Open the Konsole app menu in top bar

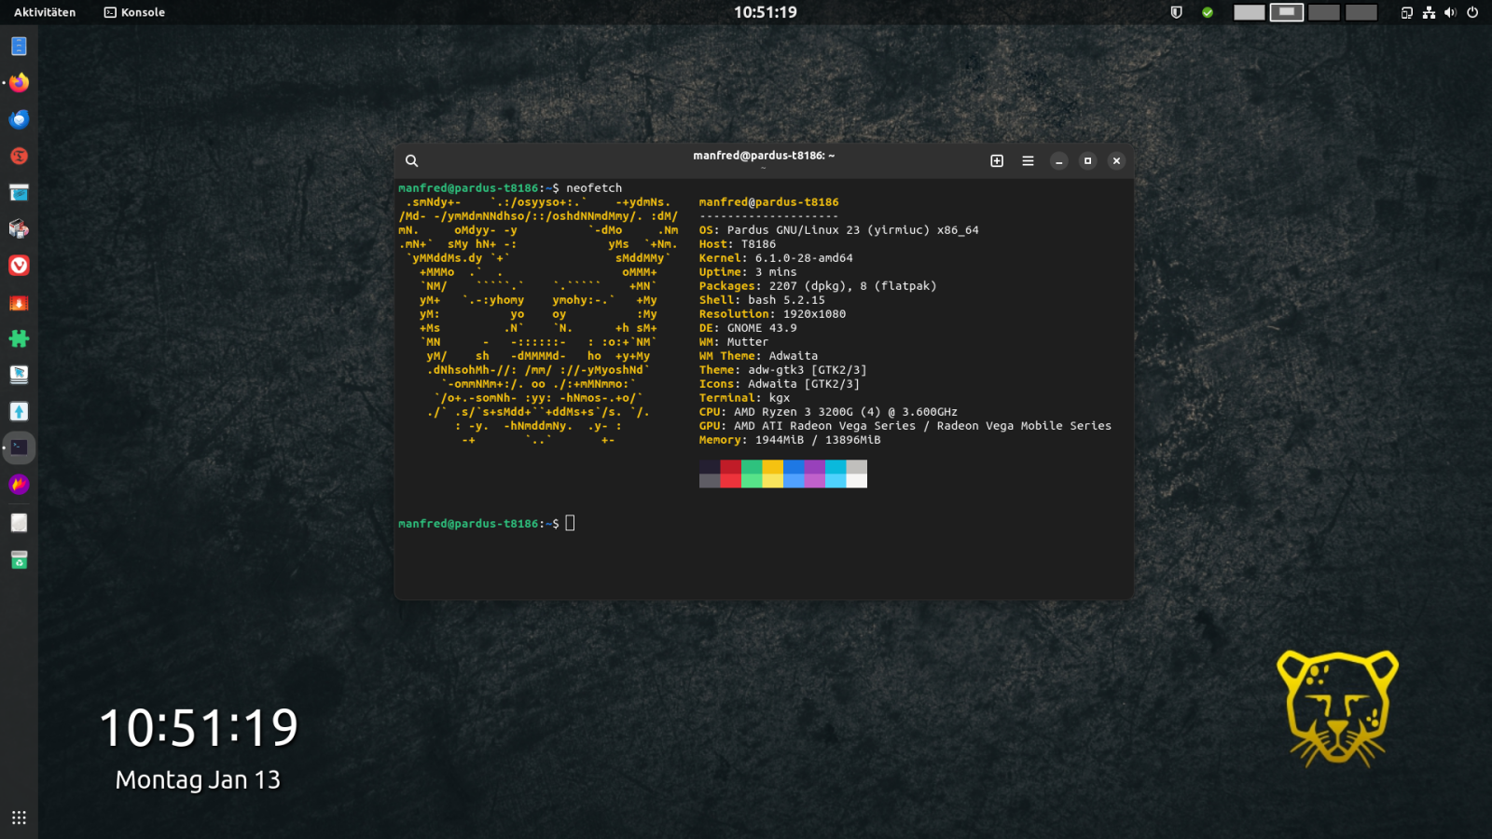[134, 12]
